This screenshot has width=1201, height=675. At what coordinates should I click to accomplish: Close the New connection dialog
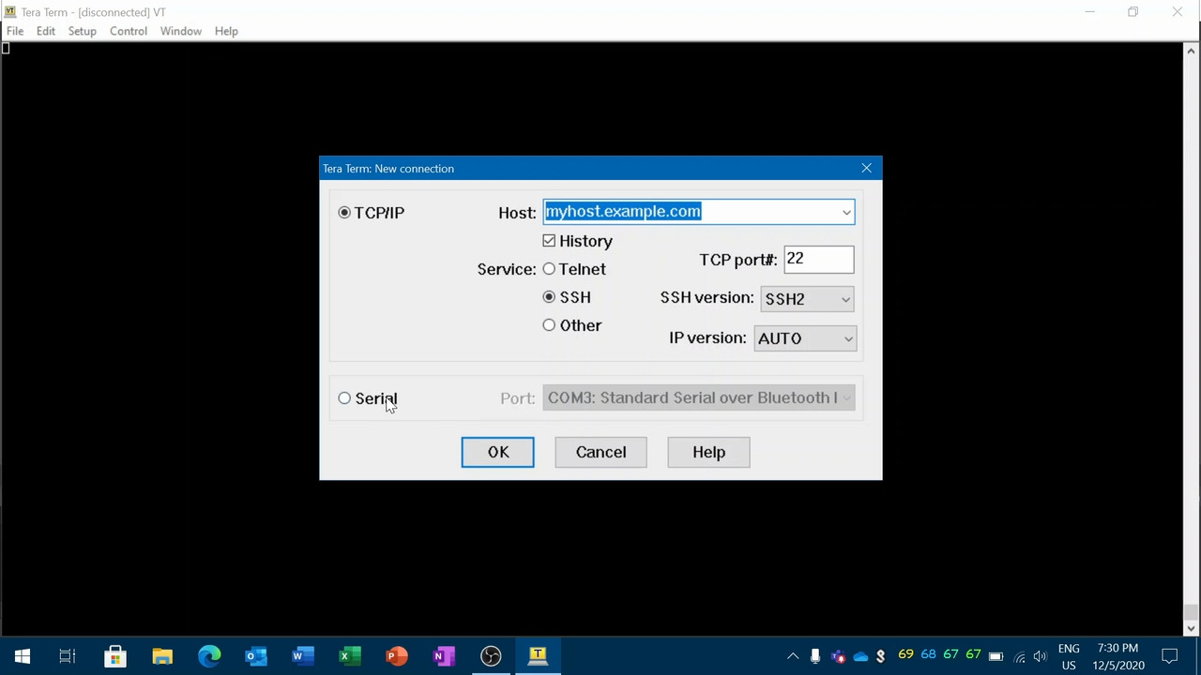coord(866,168)
